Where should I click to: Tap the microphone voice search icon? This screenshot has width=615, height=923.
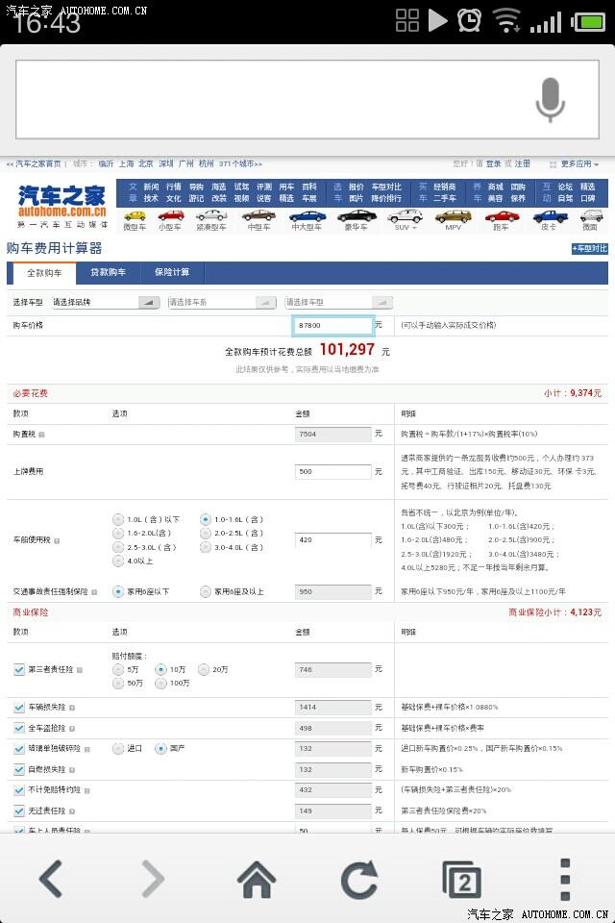click(x=550, y=100)
